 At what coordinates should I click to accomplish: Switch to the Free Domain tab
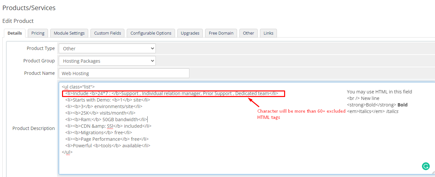221,33
